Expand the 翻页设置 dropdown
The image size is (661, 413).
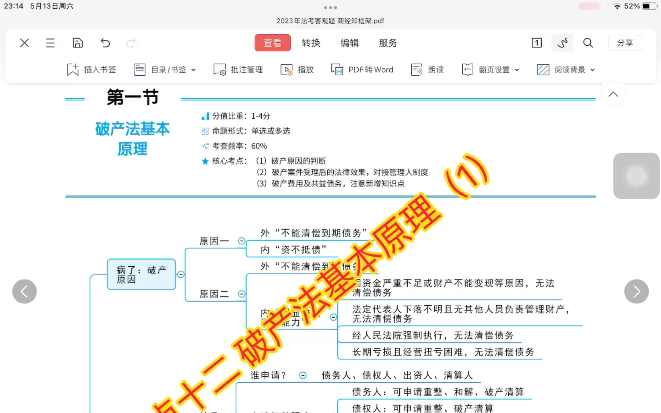pos(491,70)
